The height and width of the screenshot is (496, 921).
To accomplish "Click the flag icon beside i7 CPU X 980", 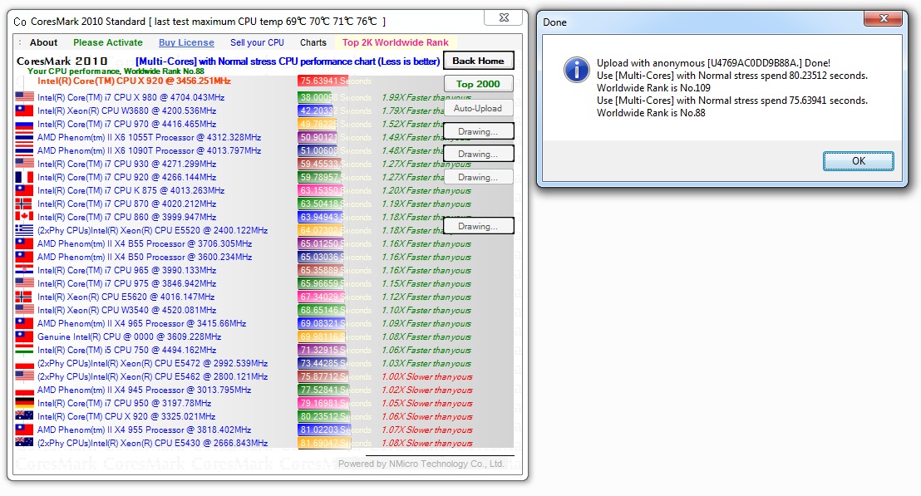I will pos(24,97).
